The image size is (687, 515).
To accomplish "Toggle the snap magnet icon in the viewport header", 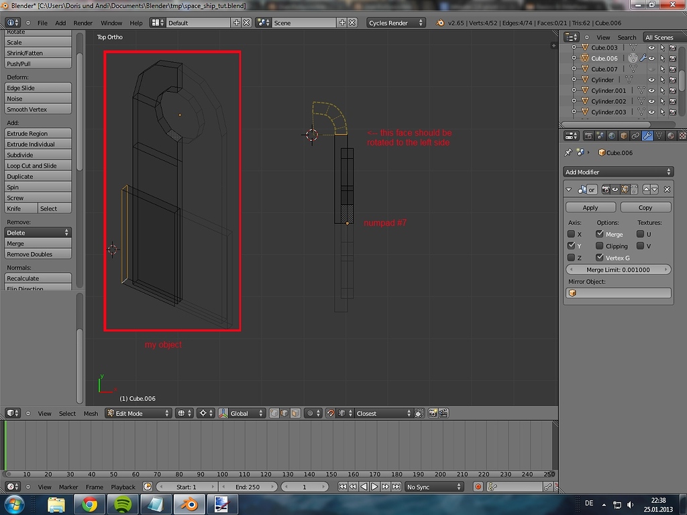I will [x=330, y=413].
